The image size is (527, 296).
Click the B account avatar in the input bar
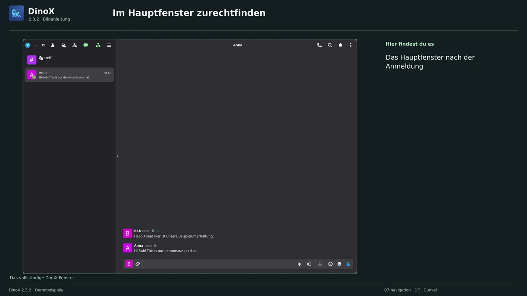[x=129, y=264]
